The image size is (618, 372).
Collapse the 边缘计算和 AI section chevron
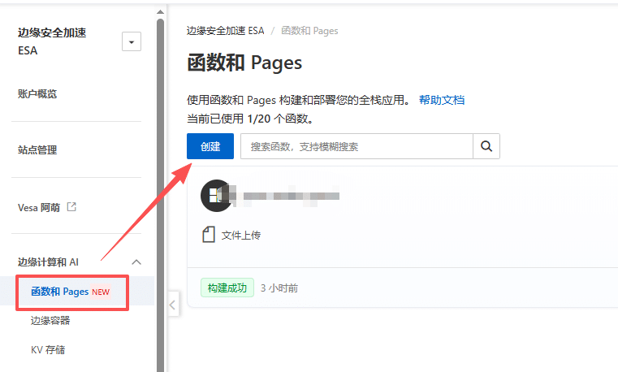pos(136,262)
